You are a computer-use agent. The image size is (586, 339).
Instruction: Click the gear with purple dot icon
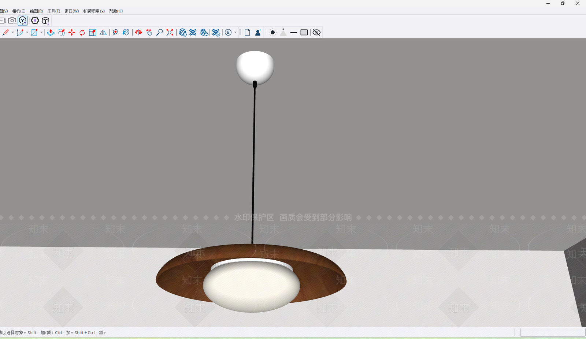coord(35,21)
